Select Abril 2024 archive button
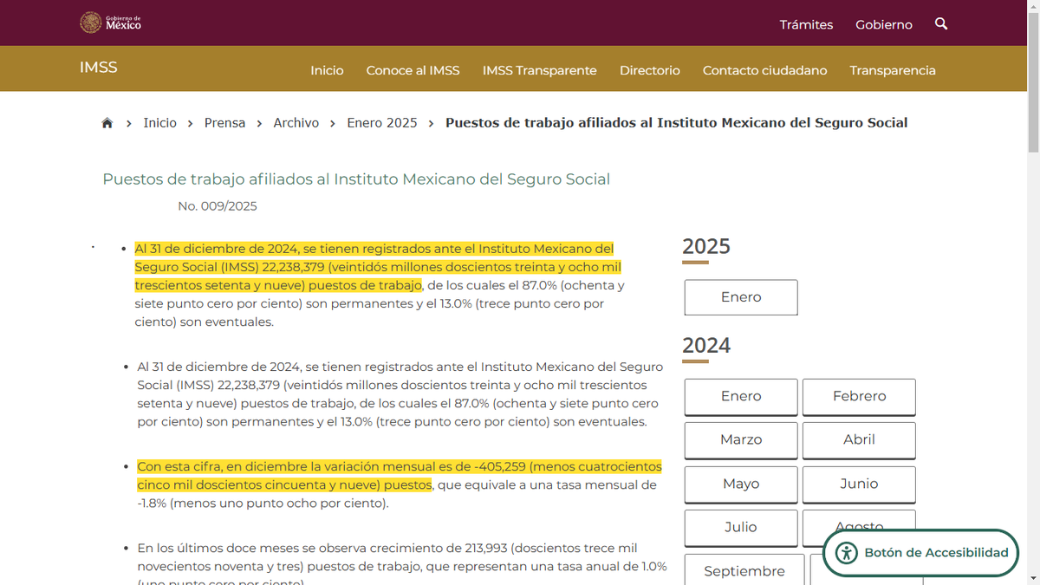 [859, 440]
